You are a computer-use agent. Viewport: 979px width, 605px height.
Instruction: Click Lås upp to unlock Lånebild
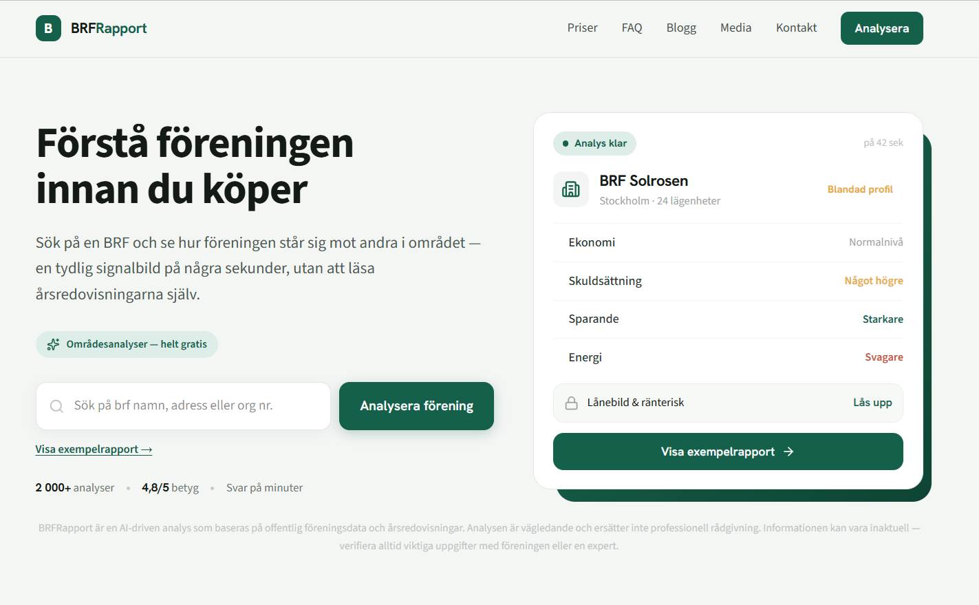[872, 403]
